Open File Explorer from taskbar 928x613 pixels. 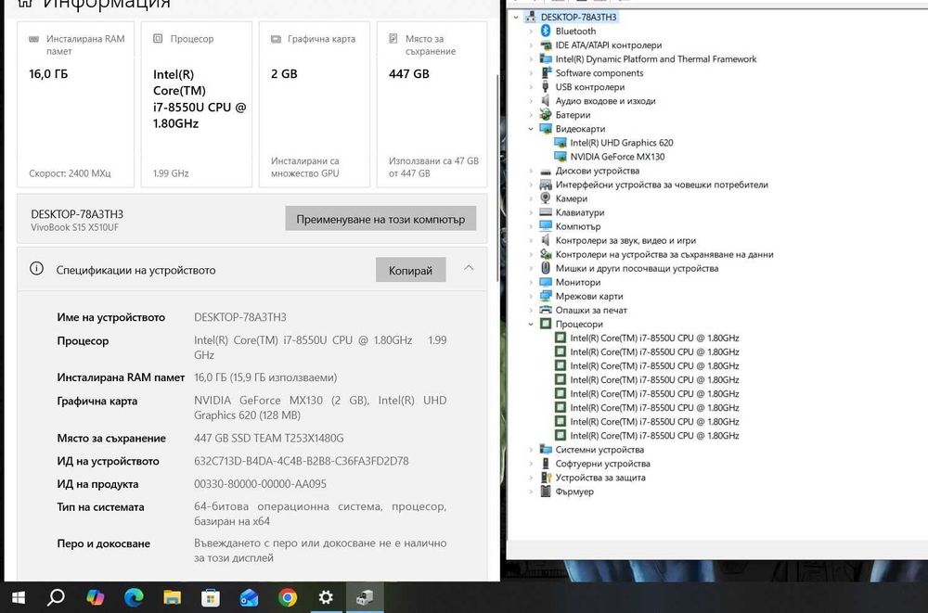coord(173,597)
